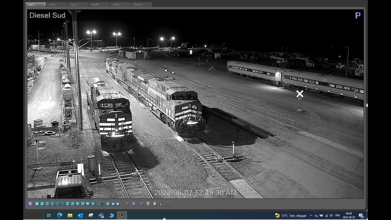This screenshot has height=220, width=391.
Task: Switch to the 2x2 four-camera grid layout
Action: coord(42,204)
